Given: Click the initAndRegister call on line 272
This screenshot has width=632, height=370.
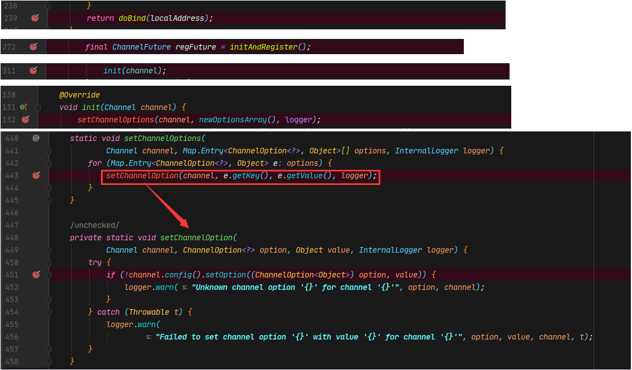Looking at the screenshot, I should (x=263, y=47).
